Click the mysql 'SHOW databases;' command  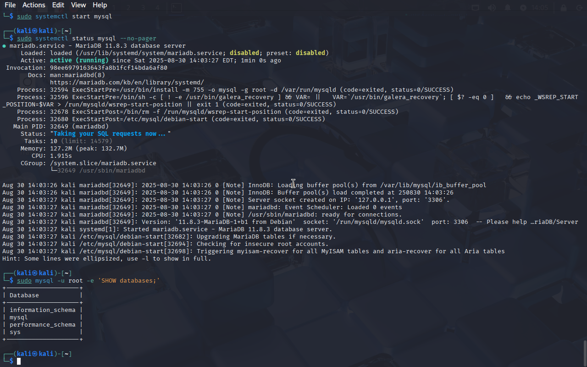89,281
